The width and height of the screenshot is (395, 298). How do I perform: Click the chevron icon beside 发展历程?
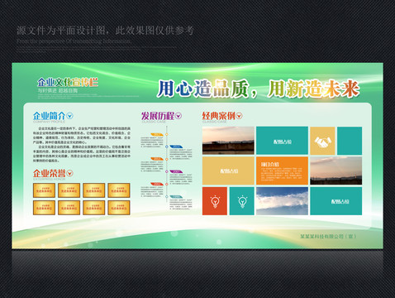coord(178,116)
